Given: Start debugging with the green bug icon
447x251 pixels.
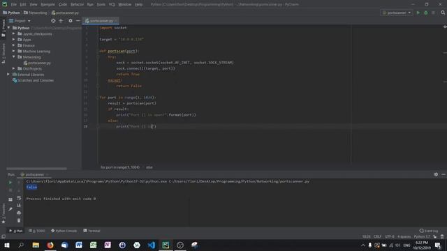Looking at the screenshot, I should [426, 13].
